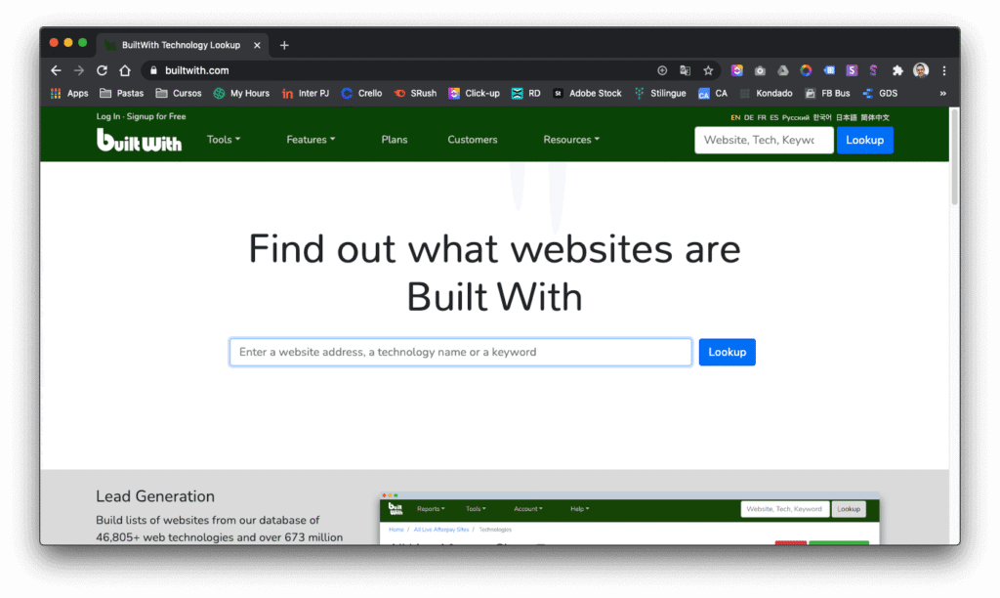This screenshot has width=1000, height=598.
Task: Open the Inter PJ bookmark
Action: (306, 93)
